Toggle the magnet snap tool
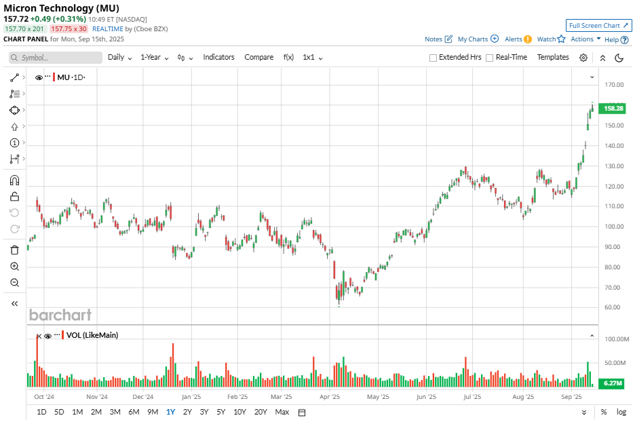The height and width of the screenshot is (422, 635). click(x=14, y=180)
